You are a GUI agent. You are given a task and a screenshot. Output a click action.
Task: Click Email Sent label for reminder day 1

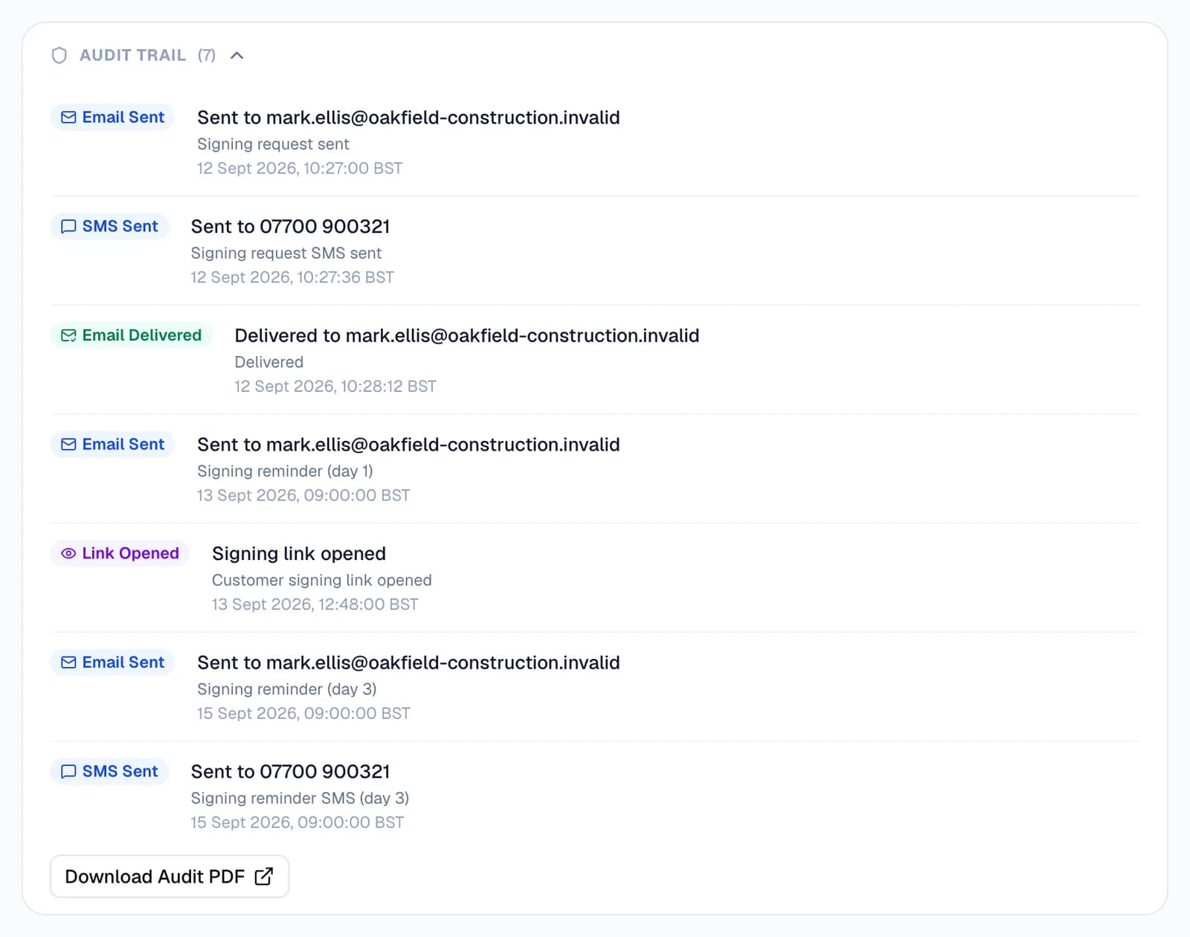pos(123,445)
